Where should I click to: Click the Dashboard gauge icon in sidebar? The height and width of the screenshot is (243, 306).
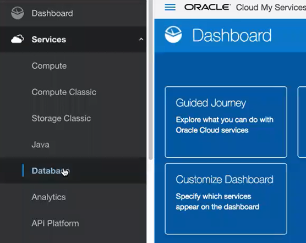pyautogui.click(x=18, y=13)
